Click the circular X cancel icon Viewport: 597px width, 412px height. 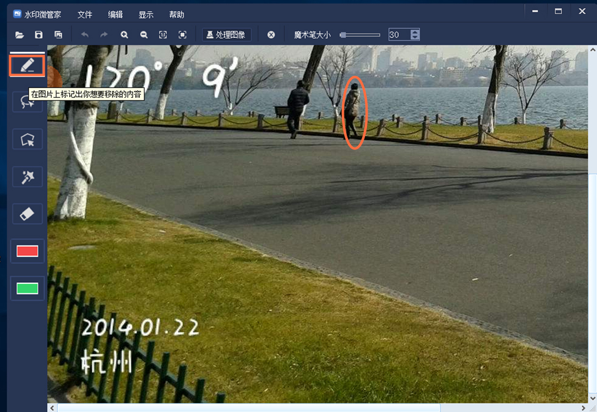click(271, 35)
